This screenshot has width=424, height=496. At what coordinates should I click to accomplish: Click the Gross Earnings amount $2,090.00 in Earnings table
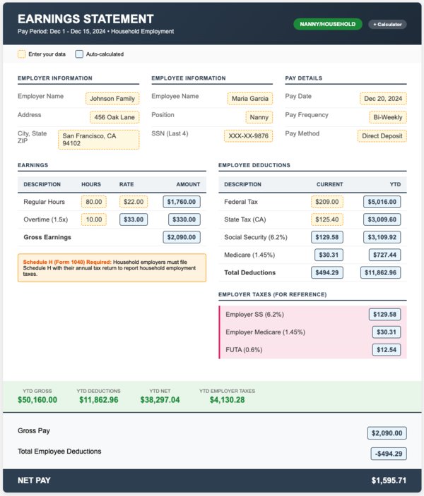(182, 237)
